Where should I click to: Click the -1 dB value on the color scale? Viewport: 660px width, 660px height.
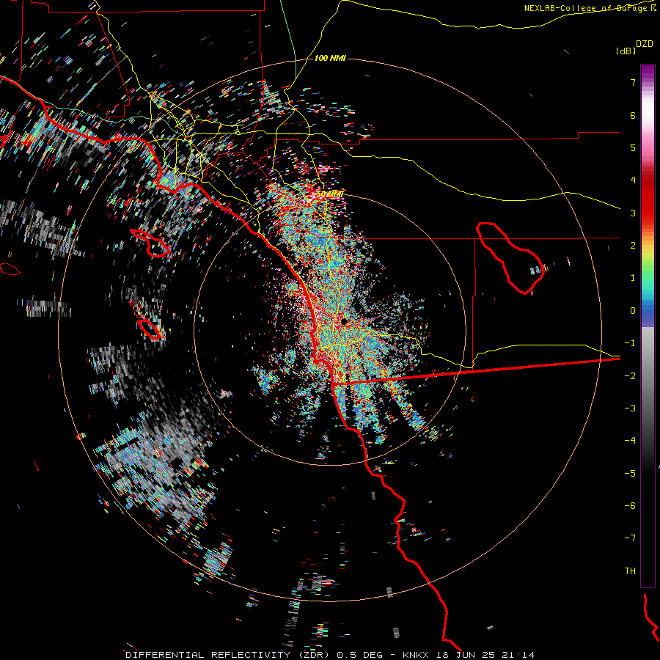coord(630,343)
